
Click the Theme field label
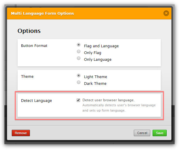click(x=27, y=77)
